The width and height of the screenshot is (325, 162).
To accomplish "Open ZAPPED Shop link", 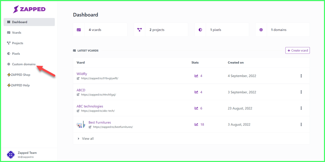I will pos(20,75).
